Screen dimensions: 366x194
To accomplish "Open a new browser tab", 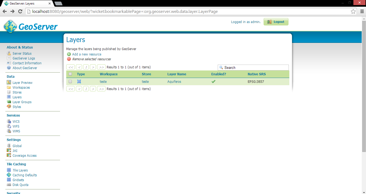I will [x=58, y=3].
